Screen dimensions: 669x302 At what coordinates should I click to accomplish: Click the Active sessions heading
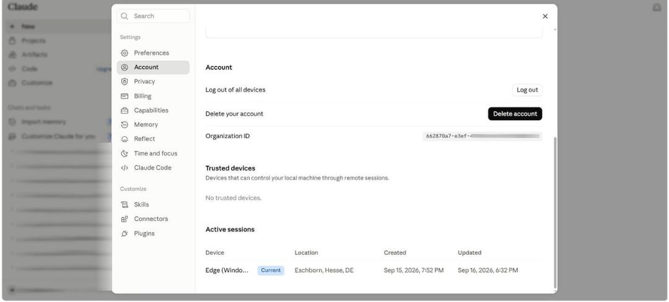[x=230, y=230]
